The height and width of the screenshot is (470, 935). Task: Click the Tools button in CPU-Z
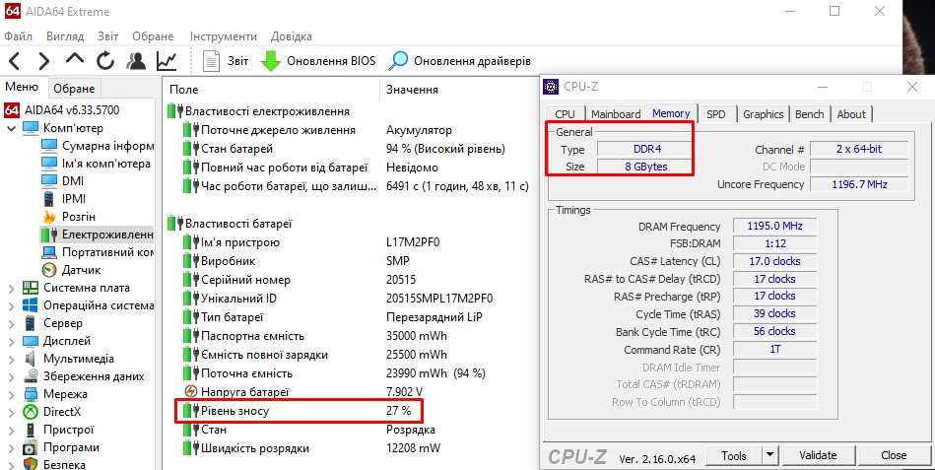point(733,455)
